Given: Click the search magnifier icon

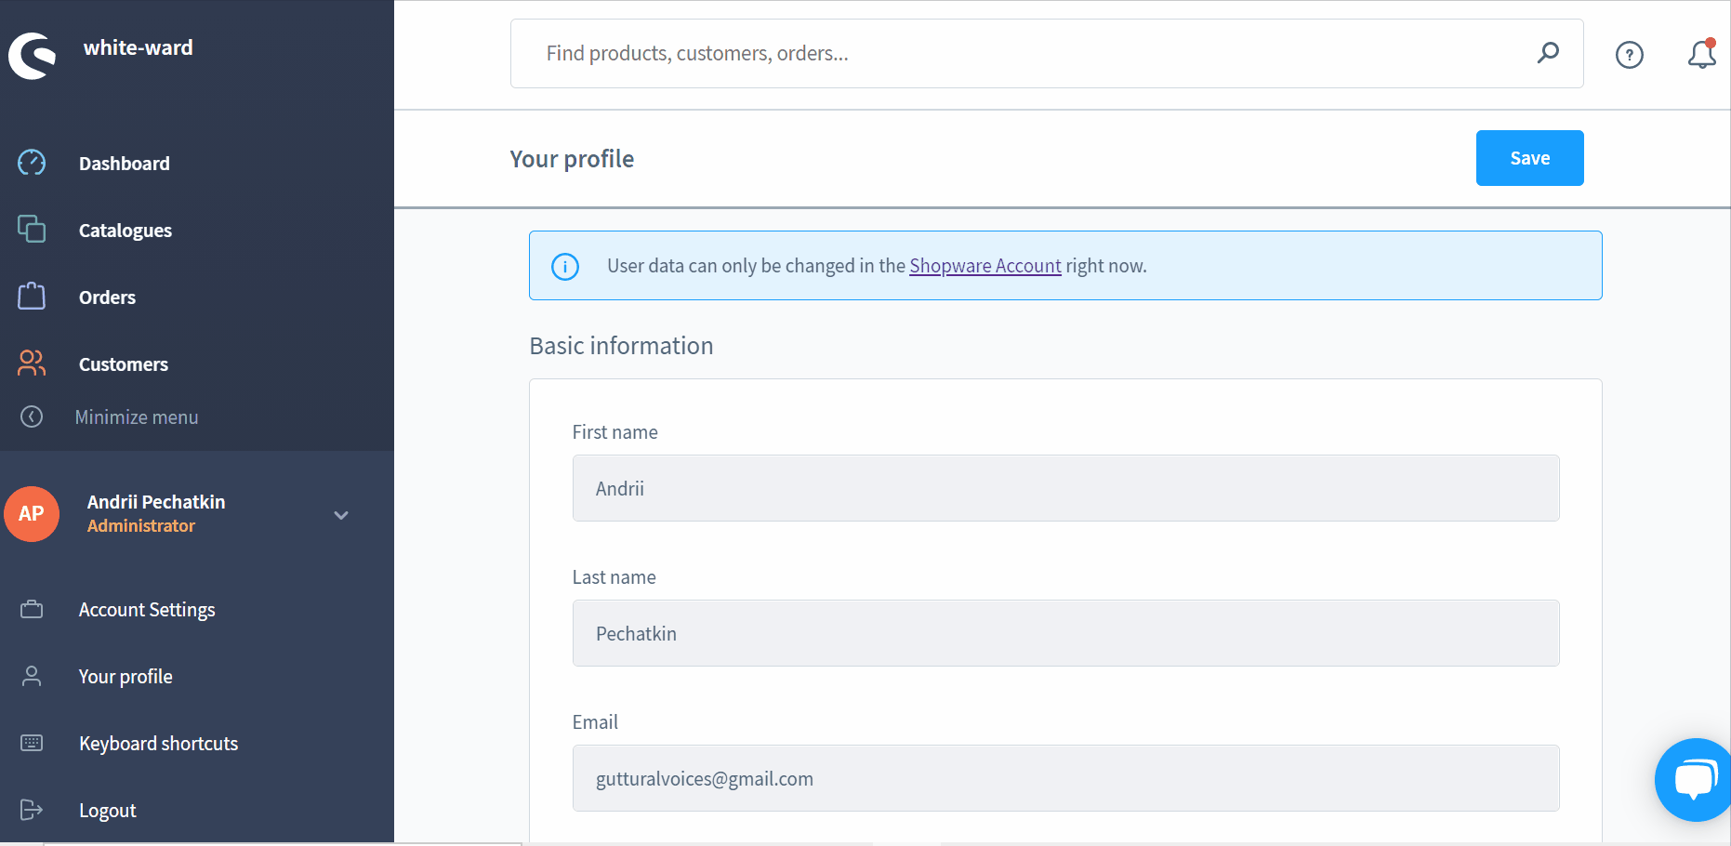Looking at the screenshot, I should click(1548, 53).
